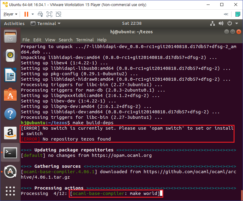The image size is (243, 201).
Task: Maximize the terminal window hj@ubuntu
Action: (x=233, y=32)
